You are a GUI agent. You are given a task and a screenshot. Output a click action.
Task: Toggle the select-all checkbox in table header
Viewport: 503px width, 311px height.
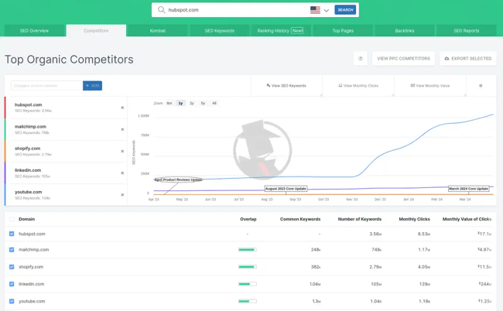(x=12, y=219)
